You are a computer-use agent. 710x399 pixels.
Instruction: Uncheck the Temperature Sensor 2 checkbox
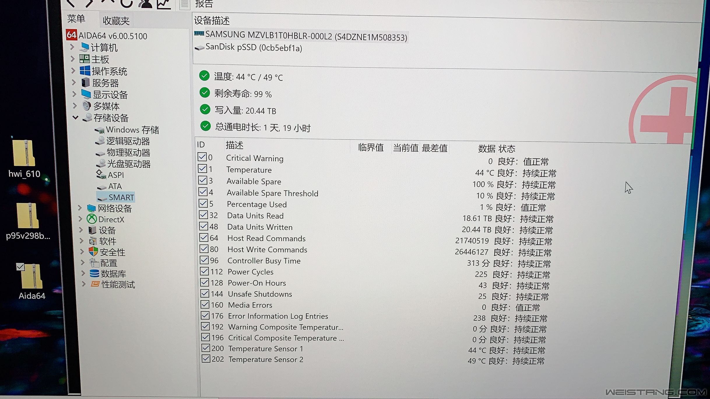pos(206,359)
